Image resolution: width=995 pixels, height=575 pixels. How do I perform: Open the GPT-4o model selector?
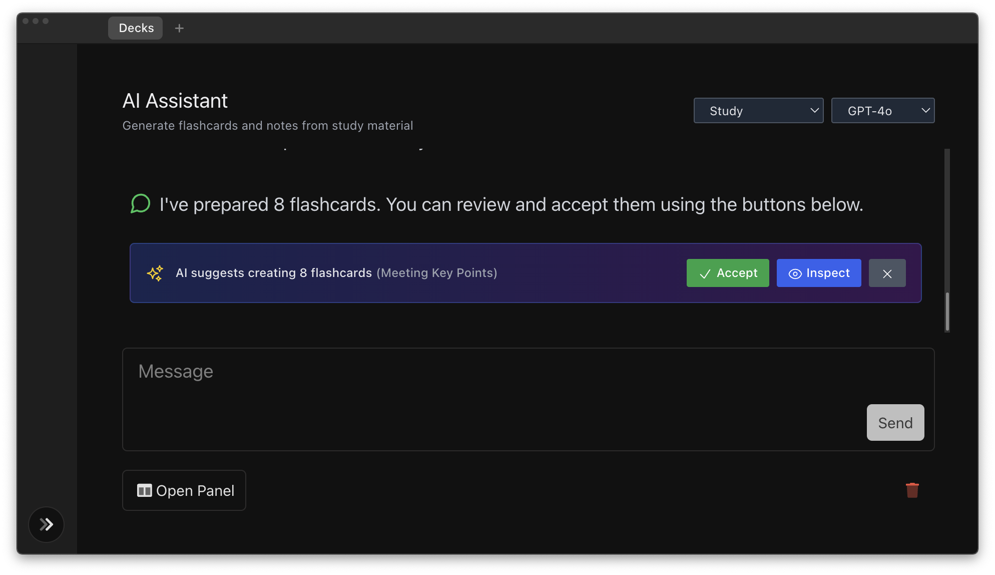(882, 110)
